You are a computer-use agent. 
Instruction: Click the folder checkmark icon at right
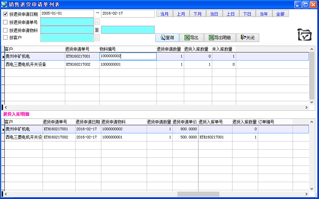(304, 35)
